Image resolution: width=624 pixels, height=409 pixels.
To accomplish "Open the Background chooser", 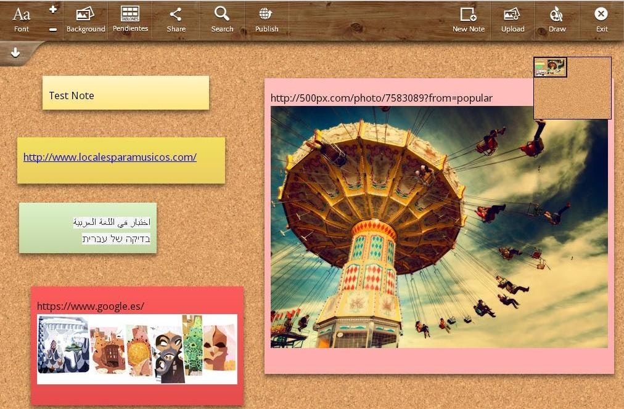I will [x=86, y=20].
